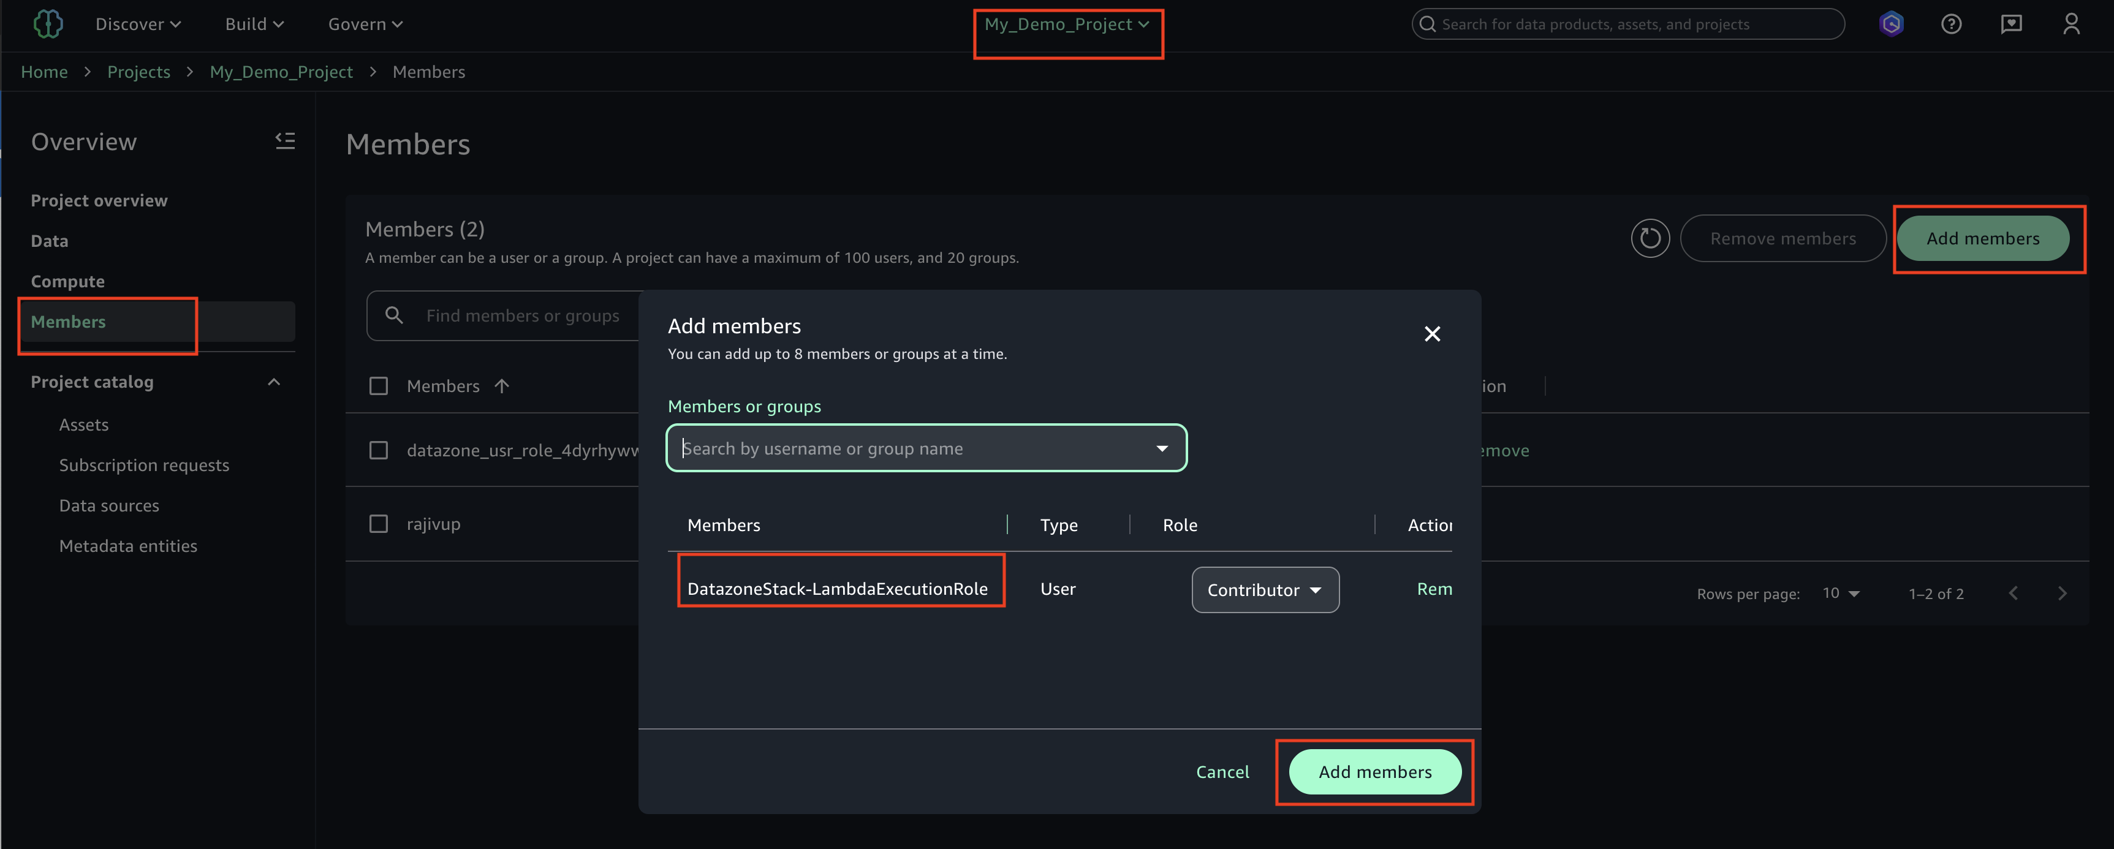Close the Add members dialog
Screen dimensions: 2114x849
click(x=1431, y=334)
